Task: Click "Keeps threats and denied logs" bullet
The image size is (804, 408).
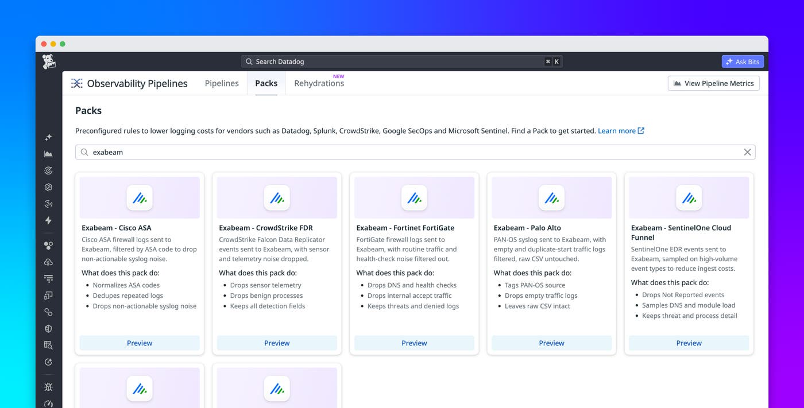Action: (x=413, y=306)
